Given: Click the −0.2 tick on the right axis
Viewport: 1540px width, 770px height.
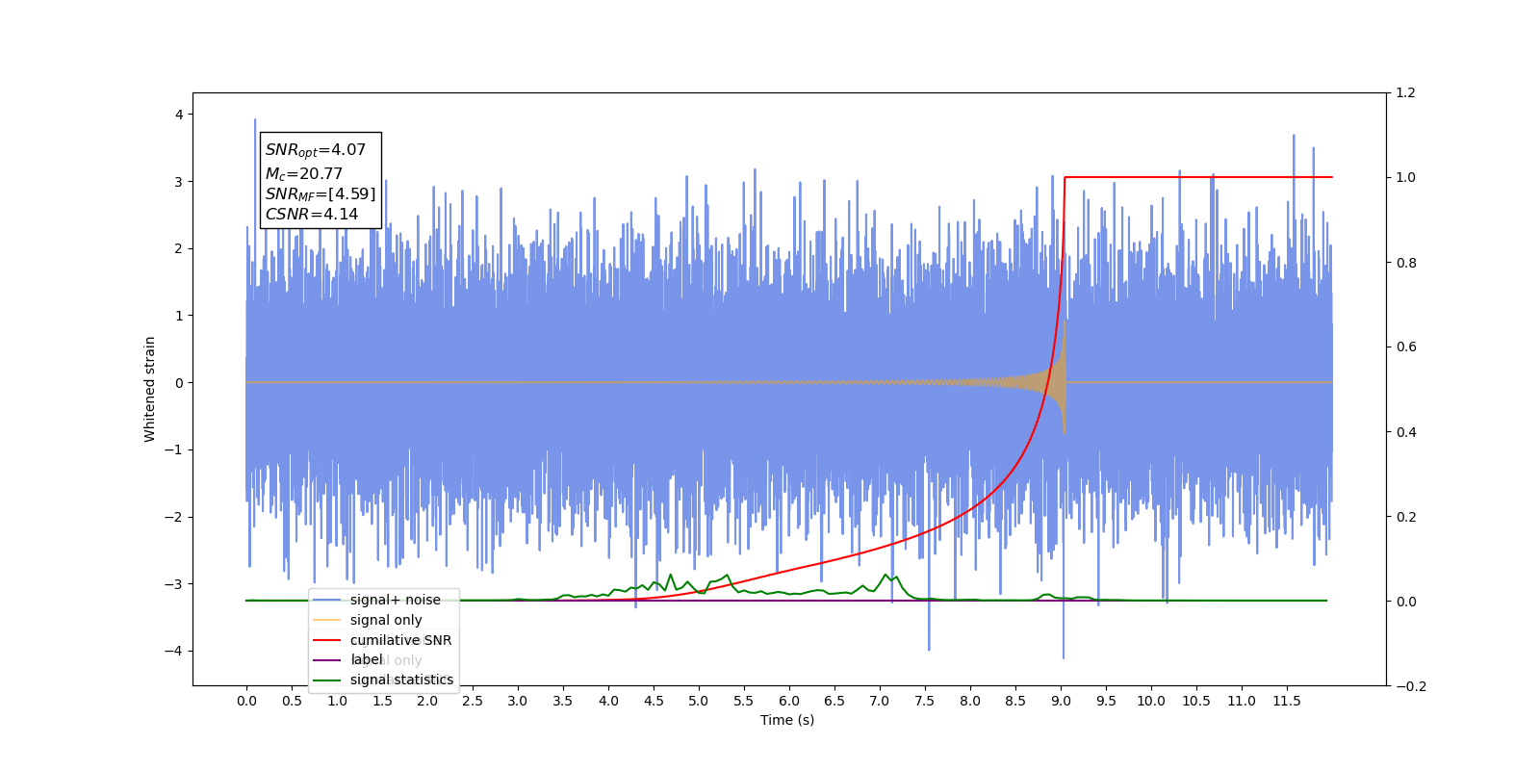Looking at the screenshot, I should tap(1411, 686).
